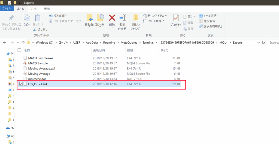Open the Properties (プロパティ) icon
The width and height of the screenshot is (279, 144).
coord(176,19)
